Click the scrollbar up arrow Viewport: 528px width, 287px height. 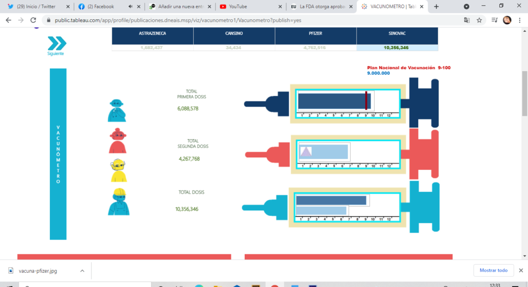(x=525, y=31)
